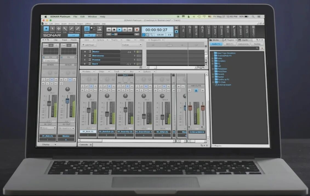Open the Region FX dropdown
This screenshot has width=310, height=196.
click(x=157, y=40)
